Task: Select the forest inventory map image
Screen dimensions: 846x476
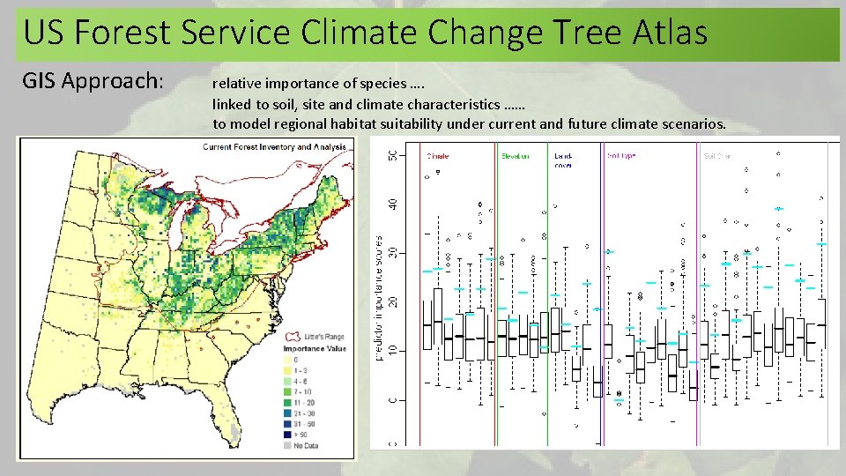Action: (186, 298)
